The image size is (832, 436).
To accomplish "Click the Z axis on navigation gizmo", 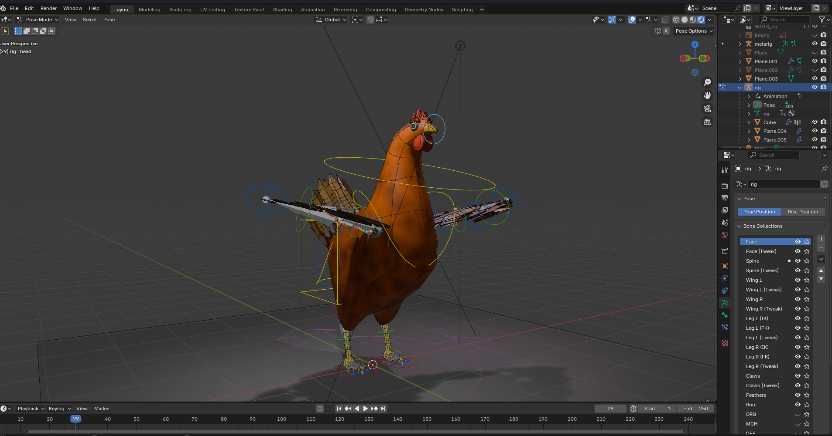I will pos(695,44).
